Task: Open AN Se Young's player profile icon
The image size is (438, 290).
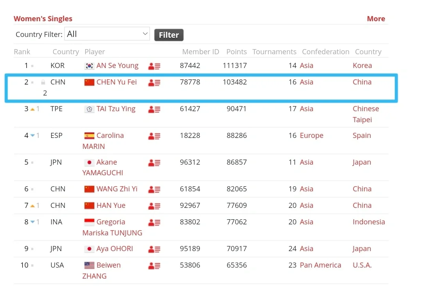Action: click(x=154, y=66)
